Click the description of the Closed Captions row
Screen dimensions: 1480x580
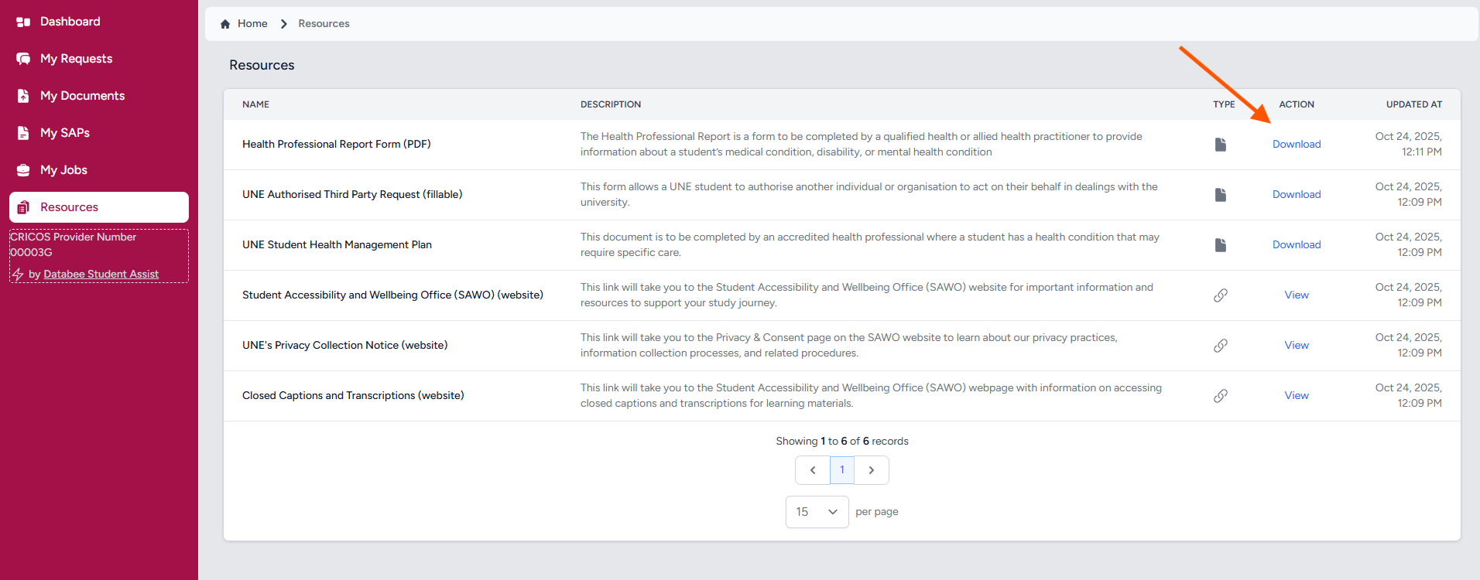click(871, 396)
